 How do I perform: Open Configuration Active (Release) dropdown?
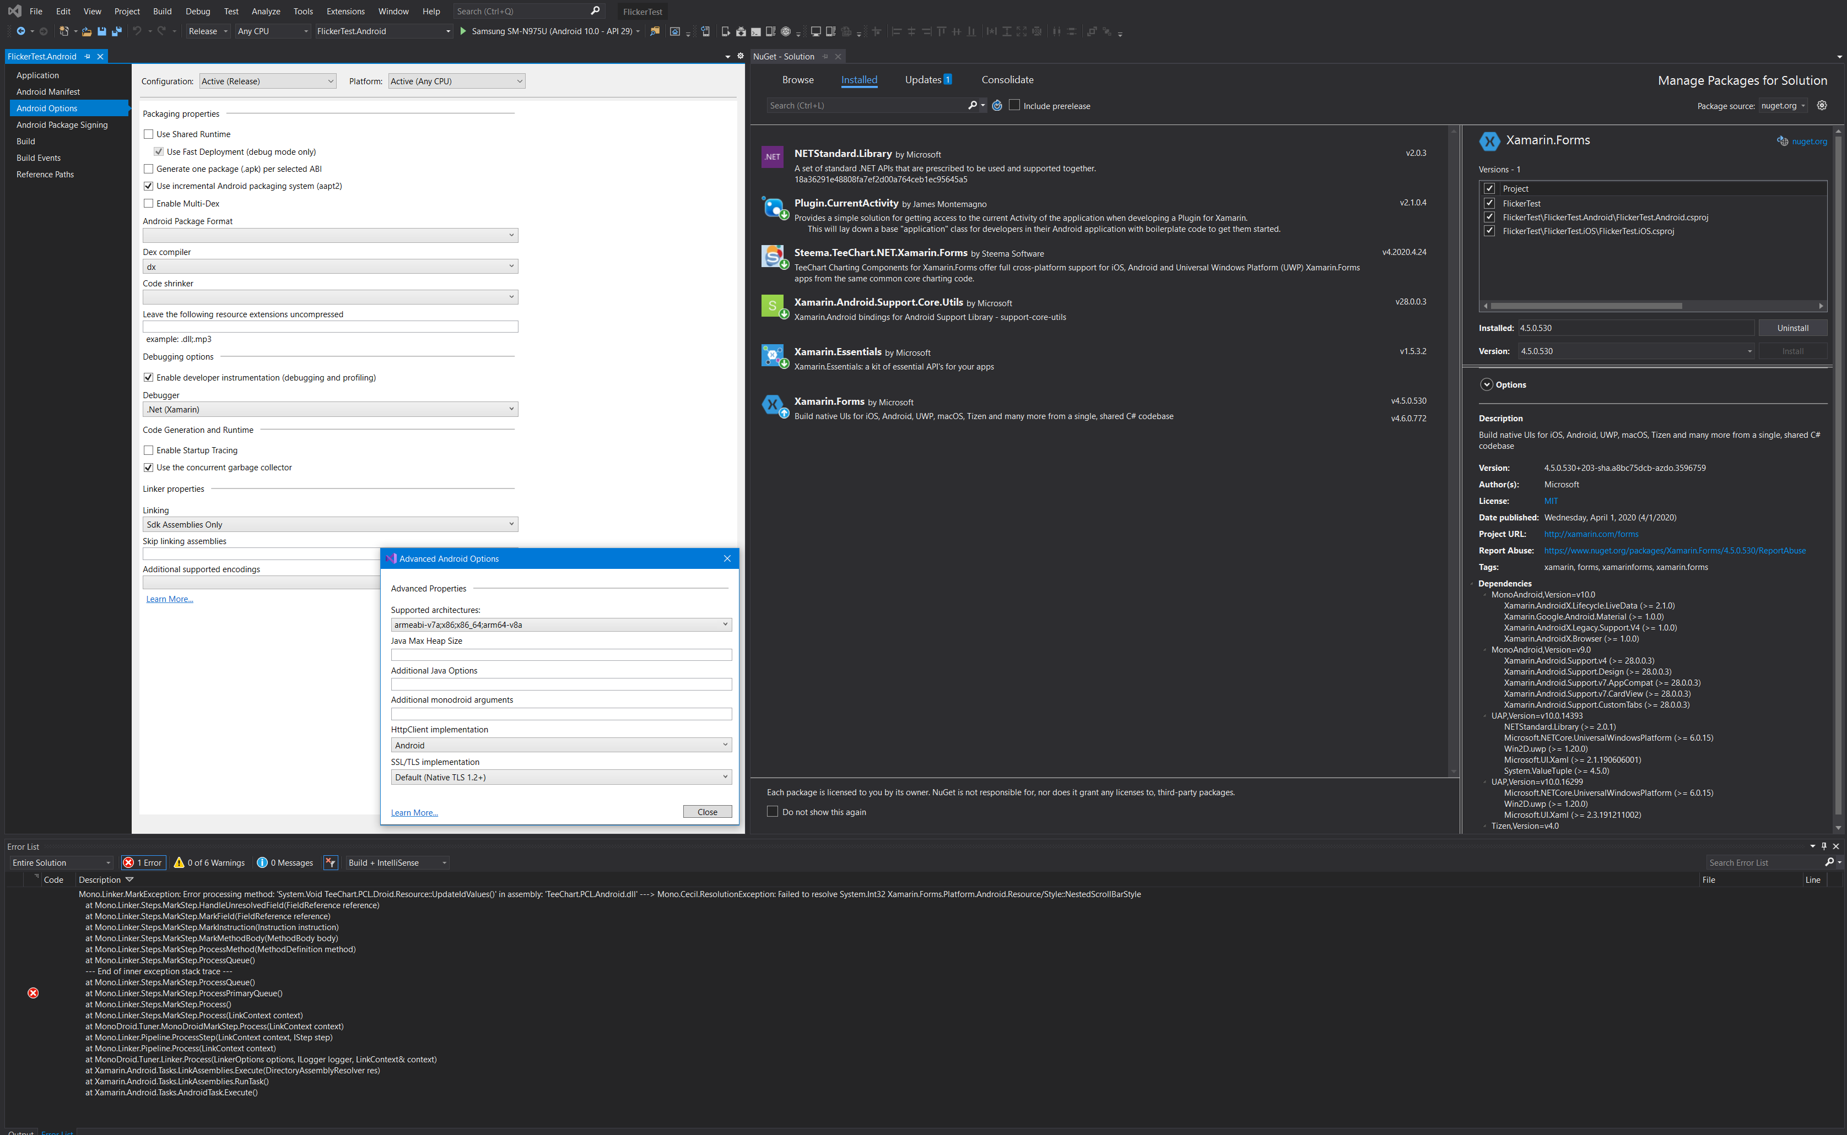click(267, 81)
